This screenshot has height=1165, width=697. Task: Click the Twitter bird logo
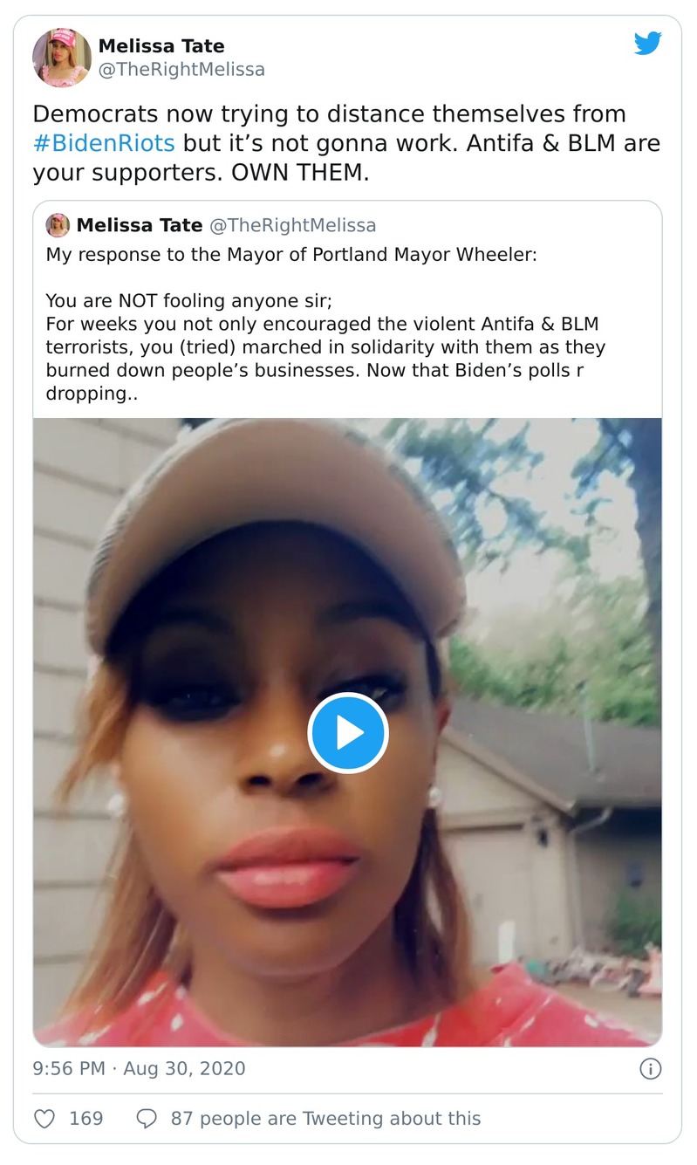tap(648, 44)
